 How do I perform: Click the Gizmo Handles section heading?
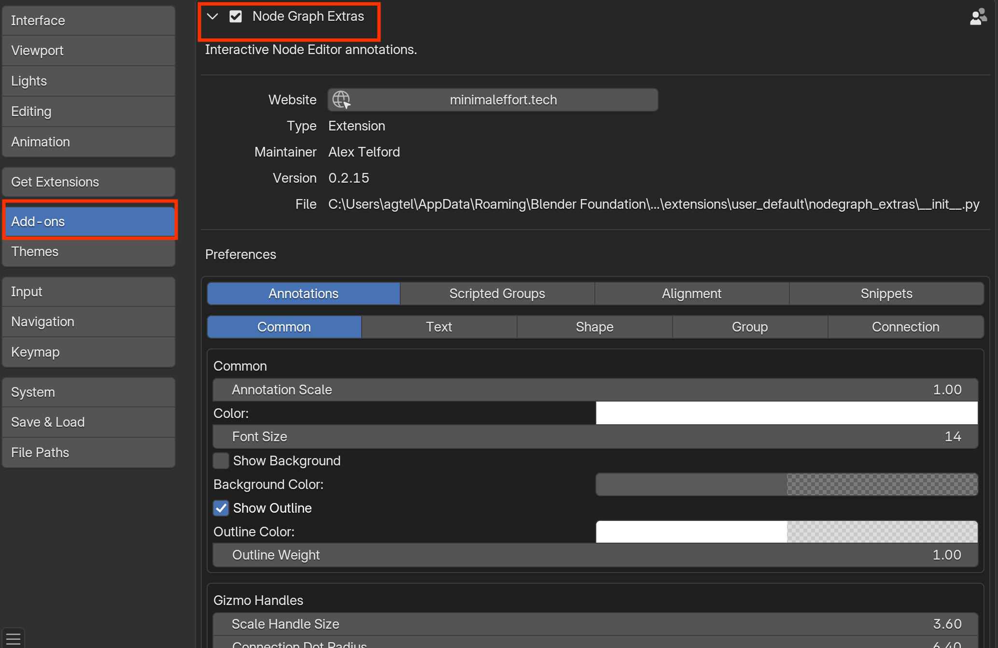tap(258, 601)
